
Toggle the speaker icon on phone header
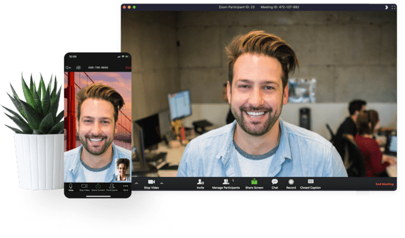coord(68,68)
